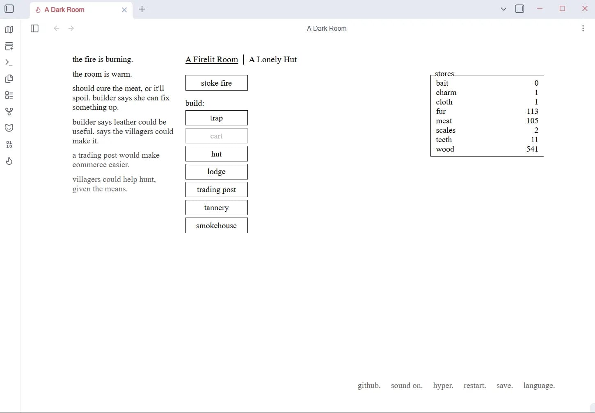Toggle the right sidebar from the title bar

[x=519, y=9]
